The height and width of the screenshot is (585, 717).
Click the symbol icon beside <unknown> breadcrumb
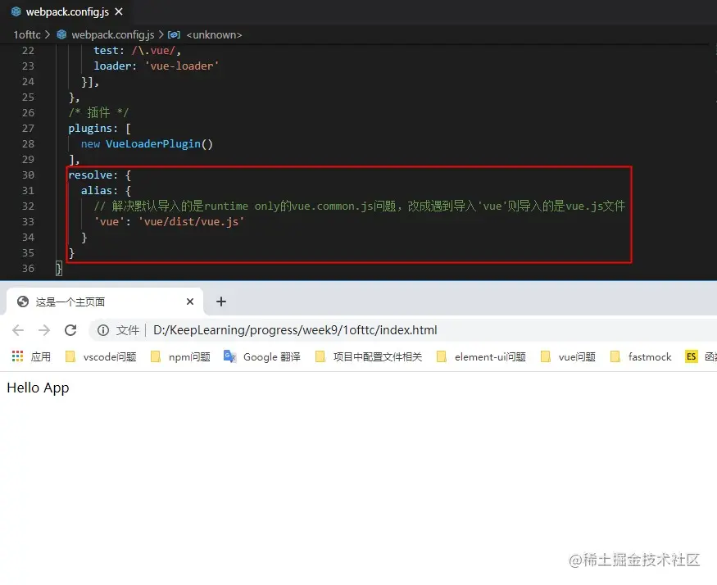coord(174,34)
